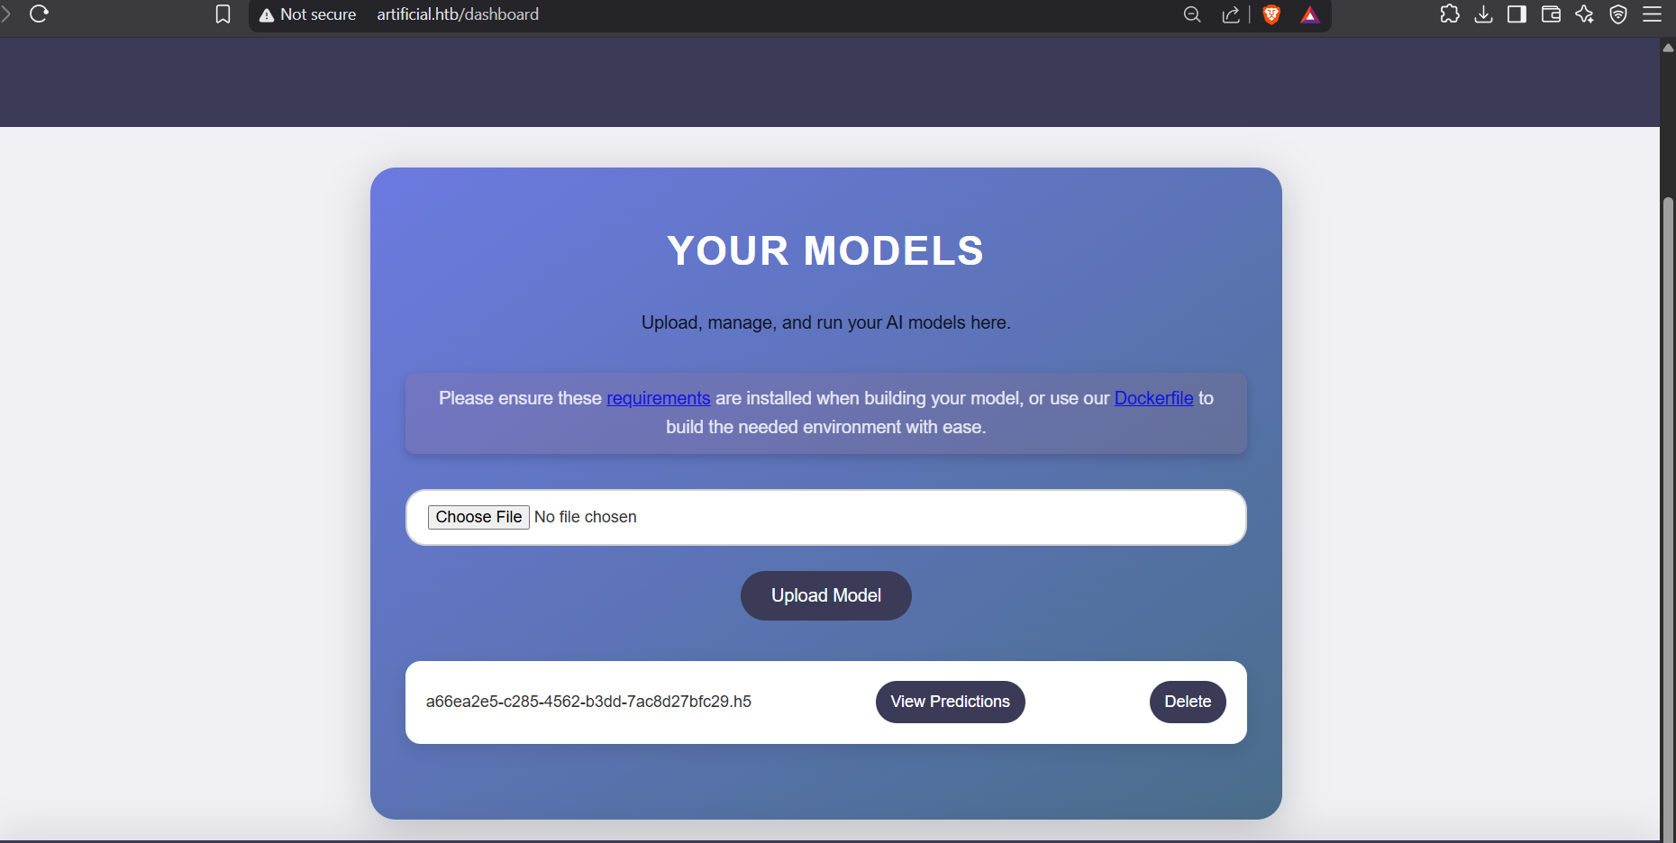
Task: Open Brave VPN shield icon
Action: click(x=1618, y=14)
